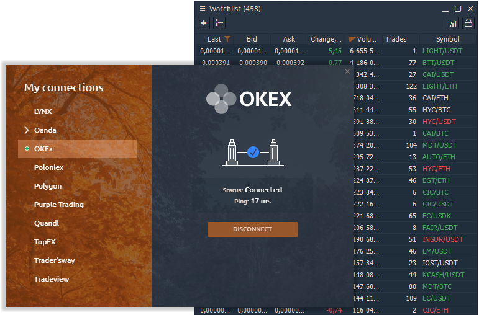
Task: Select the Quandl connection
Action: 47,223
